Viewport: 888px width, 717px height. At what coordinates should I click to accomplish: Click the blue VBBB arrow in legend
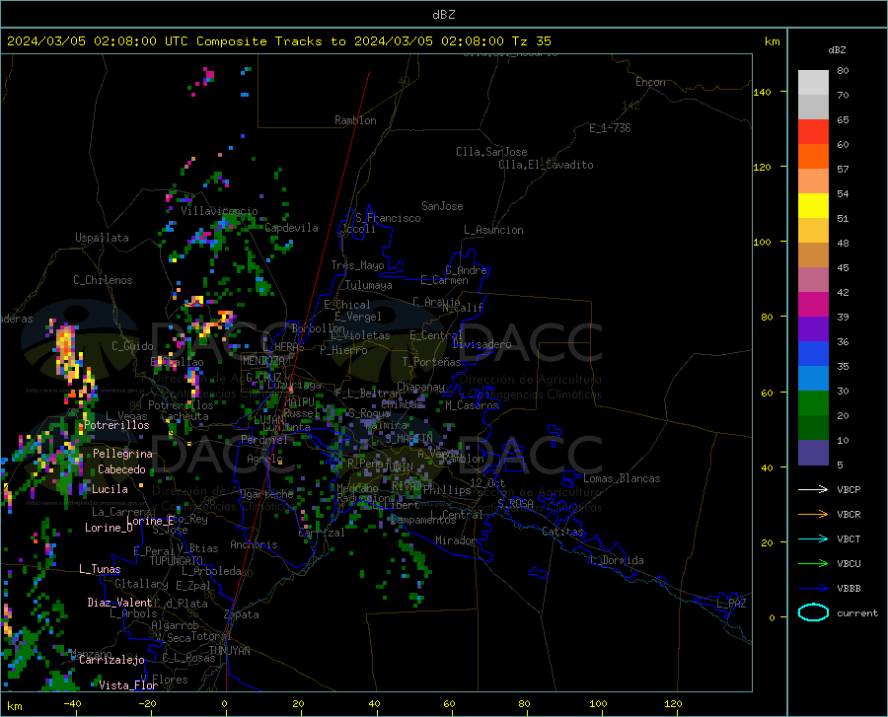pos(813,588)
